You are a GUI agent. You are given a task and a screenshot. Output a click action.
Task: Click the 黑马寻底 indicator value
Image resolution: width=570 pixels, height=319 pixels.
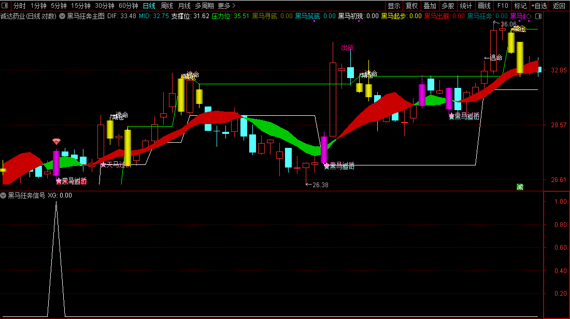pyautogui.click(x=272, y=17)
